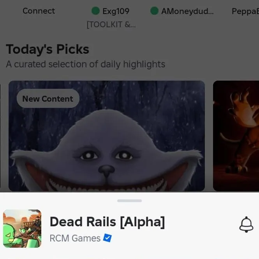Image resolution: width=259 pixels, height=259 pixels.
Task: Open the Connect friends section
Action: (39, 11)
